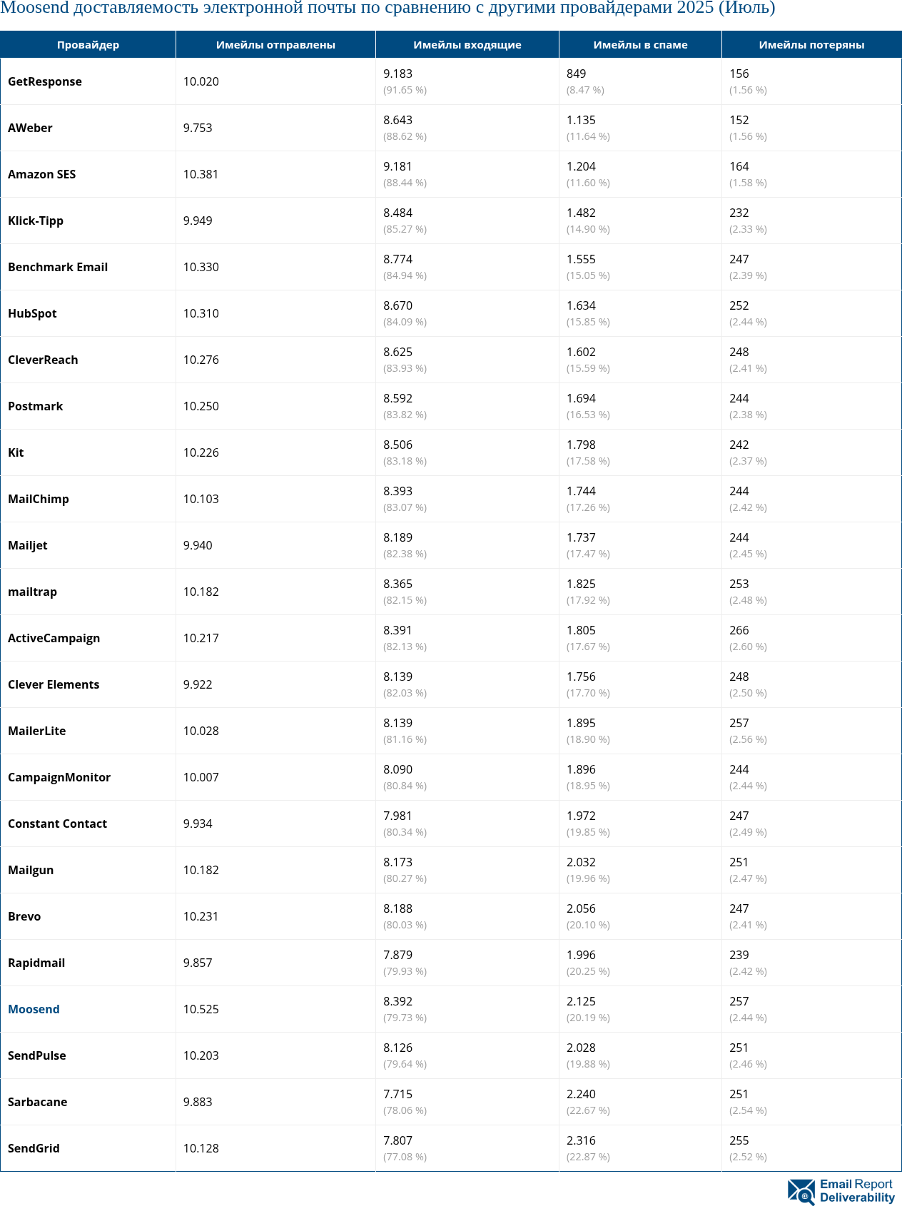
Task: Click the Имейлы потеряны column header
Action: point(811,45)
